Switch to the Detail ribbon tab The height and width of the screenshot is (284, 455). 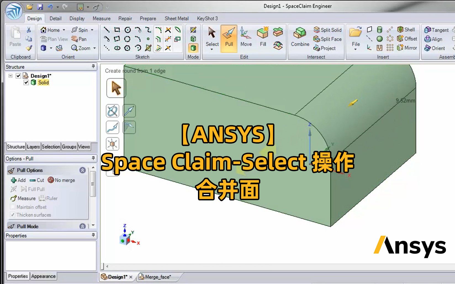click(55, 18)
